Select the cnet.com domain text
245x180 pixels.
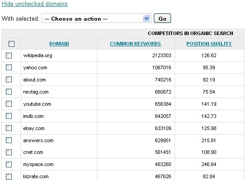[x=33, y=152]
